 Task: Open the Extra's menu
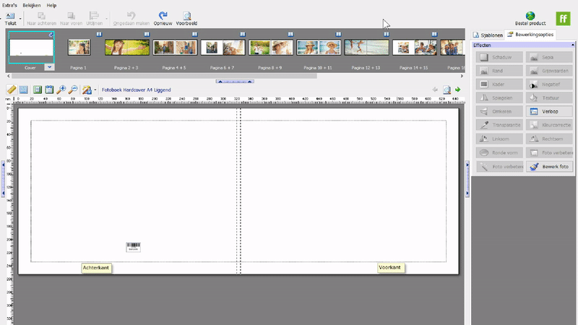(9, 5)
